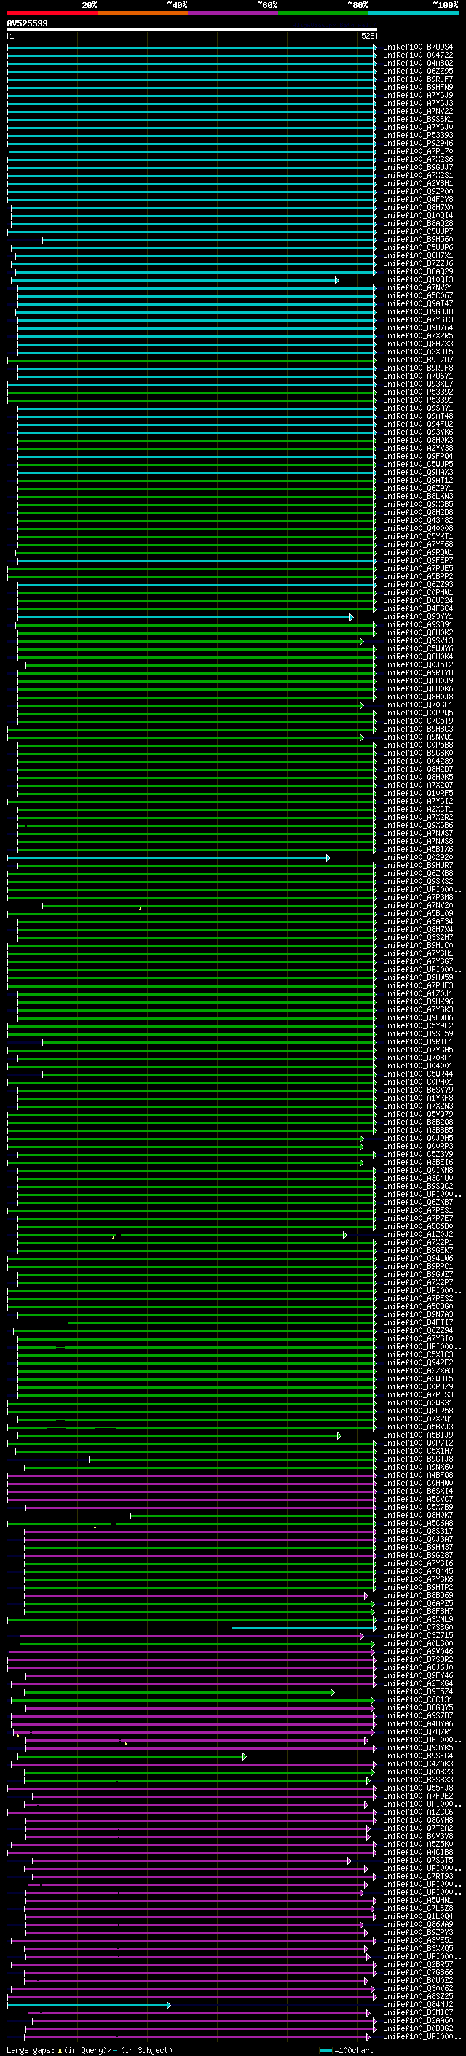Select the AV525599 query name label
466x2056 pixels.
pos(27,24)
